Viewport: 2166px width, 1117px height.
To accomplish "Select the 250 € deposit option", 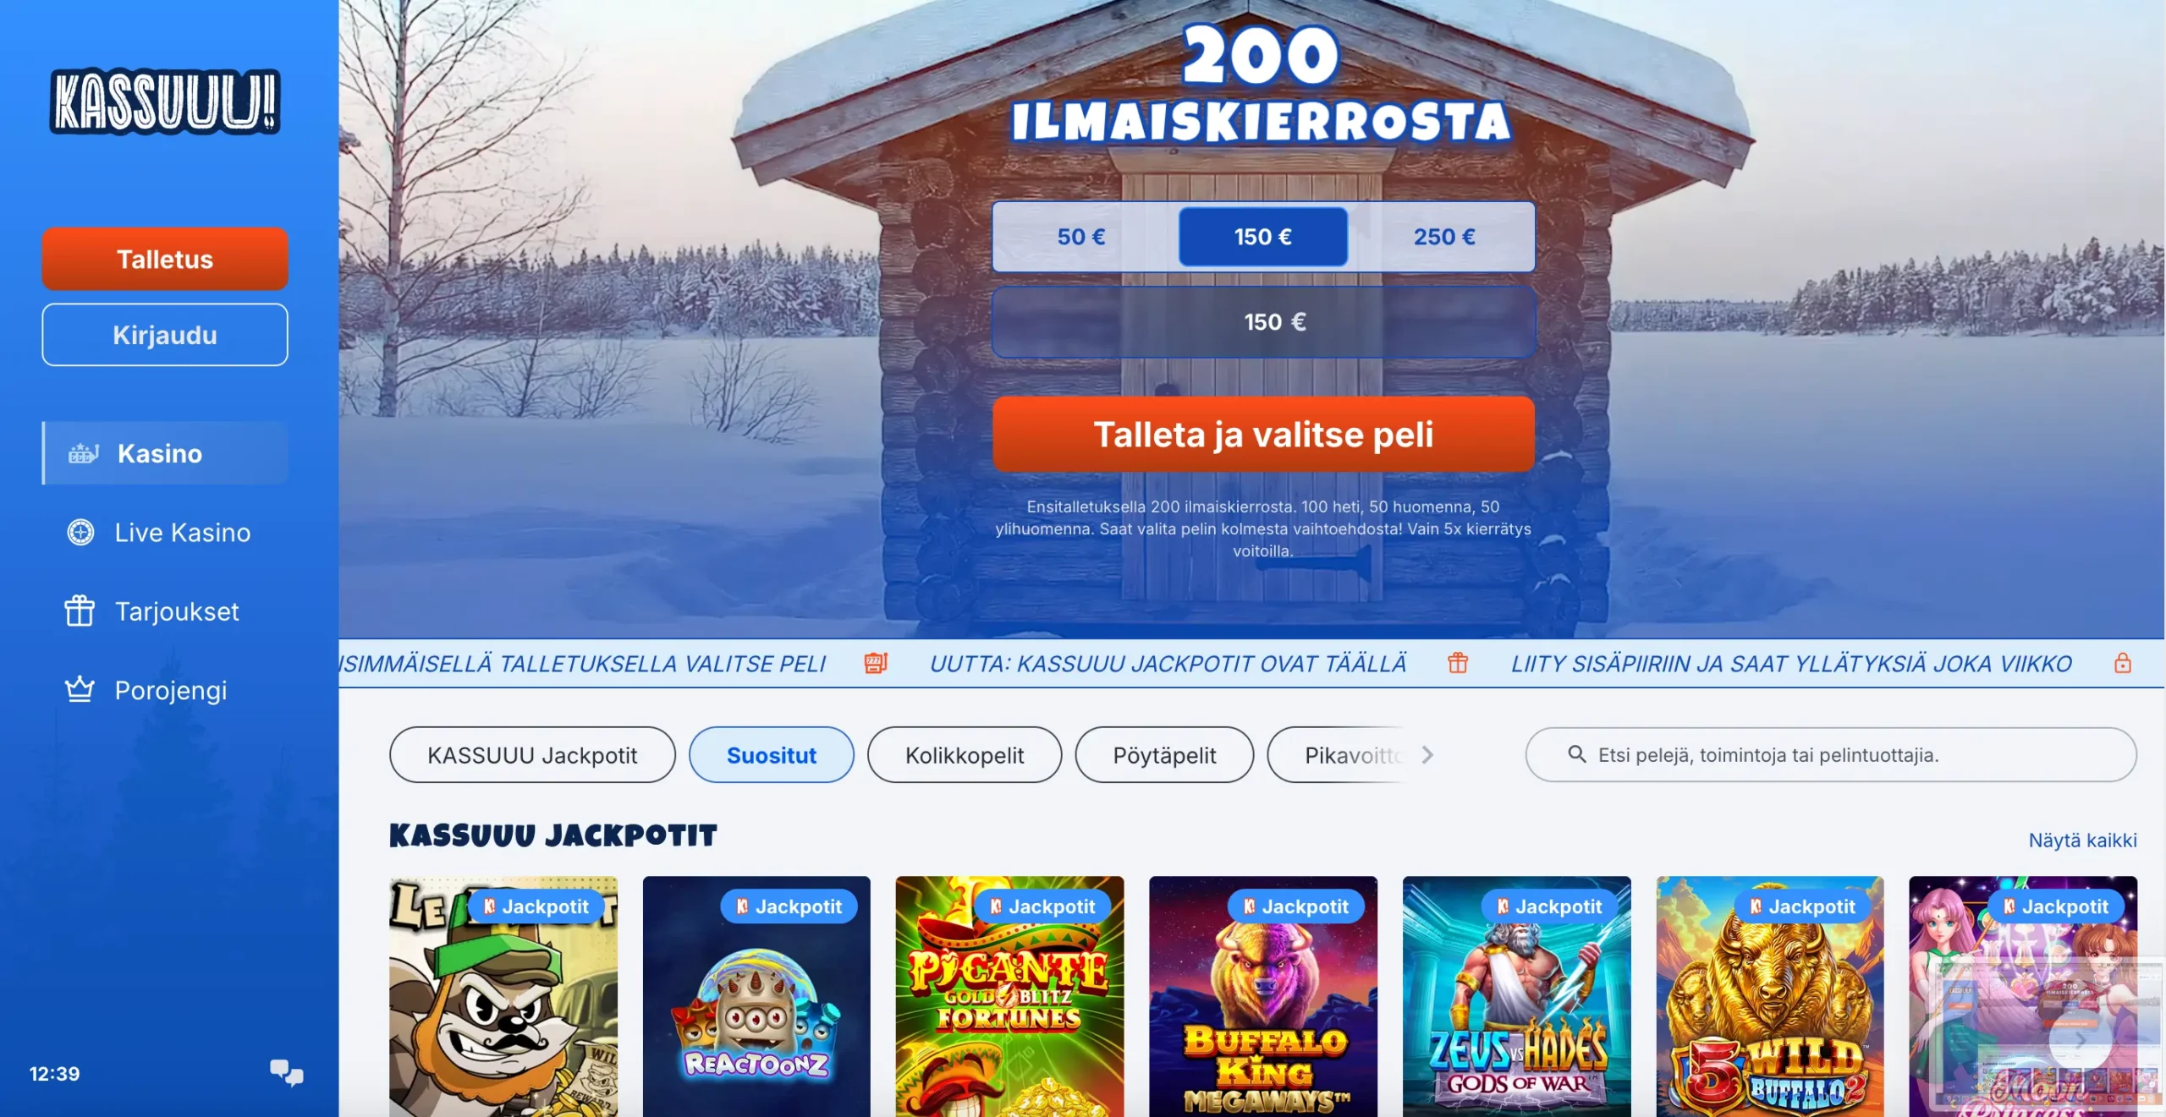I will tap(1443, 237).
